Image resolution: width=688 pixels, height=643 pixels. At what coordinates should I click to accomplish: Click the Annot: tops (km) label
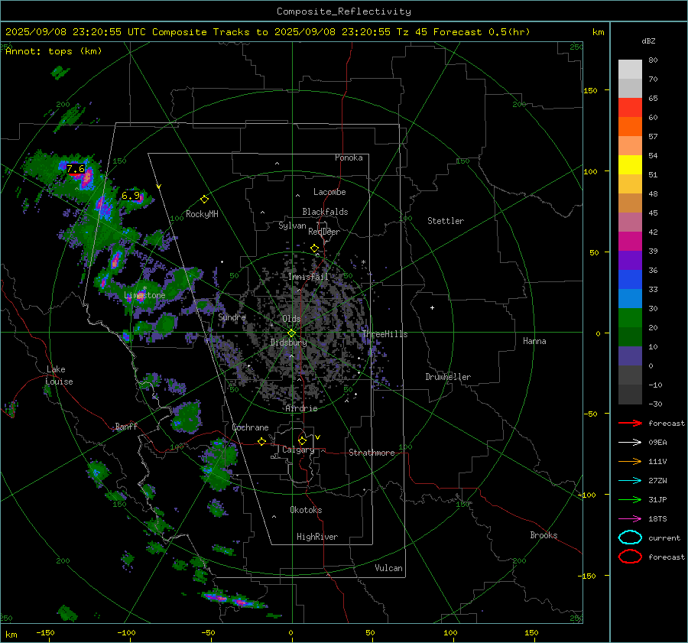tap(54, 51)
